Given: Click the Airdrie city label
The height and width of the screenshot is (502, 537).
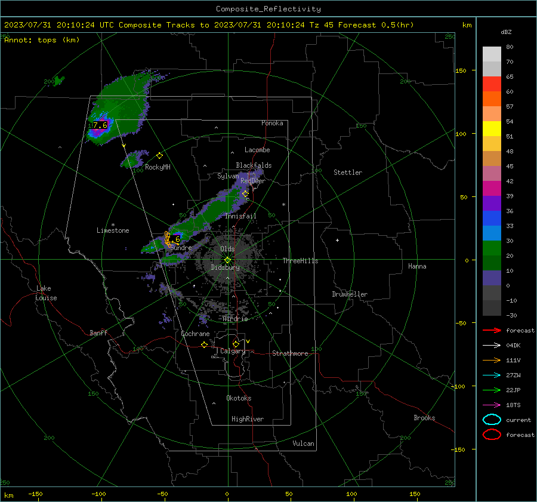Looking at the screenshot, I should 235,319.
